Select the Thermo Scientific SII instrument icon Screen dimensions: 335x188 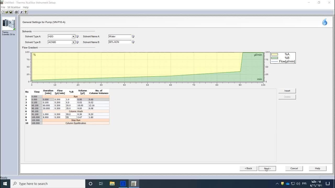click(x=9, y=24)
